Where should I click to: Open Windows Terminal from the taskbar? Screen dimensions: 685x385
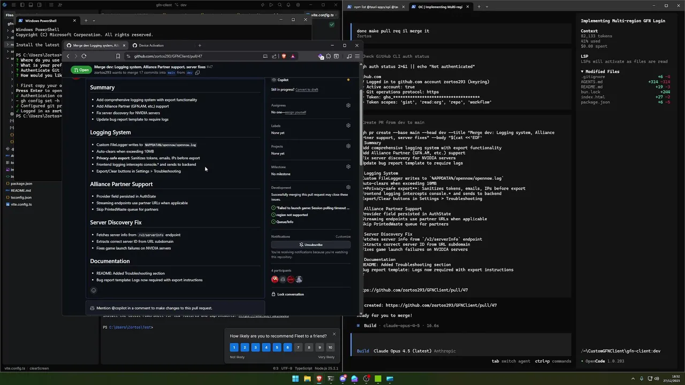pos(331,379)
